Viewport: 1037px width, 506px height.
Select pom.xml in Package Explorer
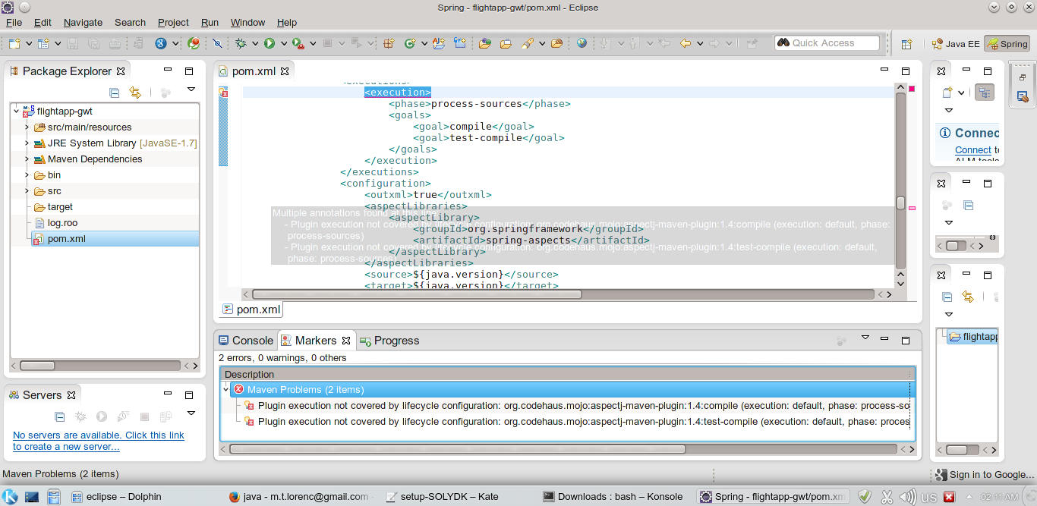[67, 239]
